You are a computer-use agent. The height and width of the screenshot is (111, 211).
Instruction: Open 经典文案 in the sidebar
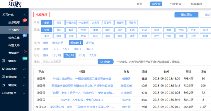tap(14, 38)
